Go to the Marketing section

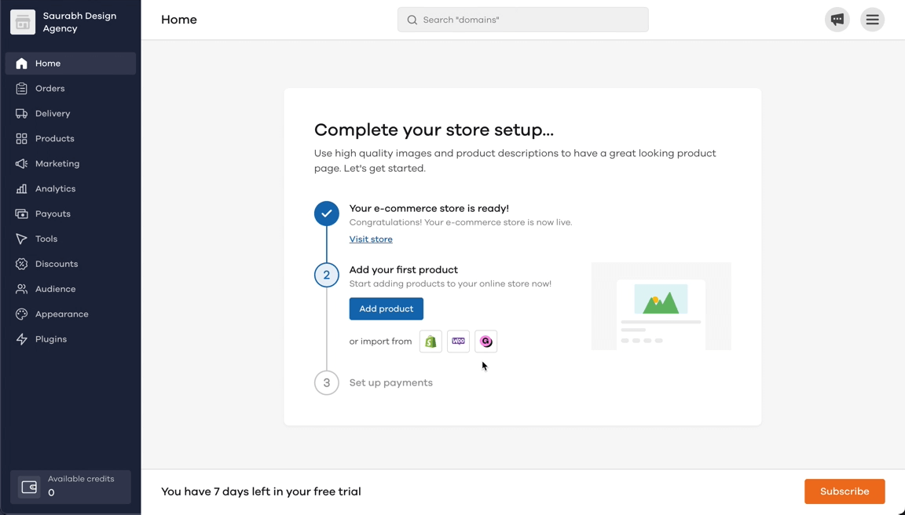click(57, 163)
